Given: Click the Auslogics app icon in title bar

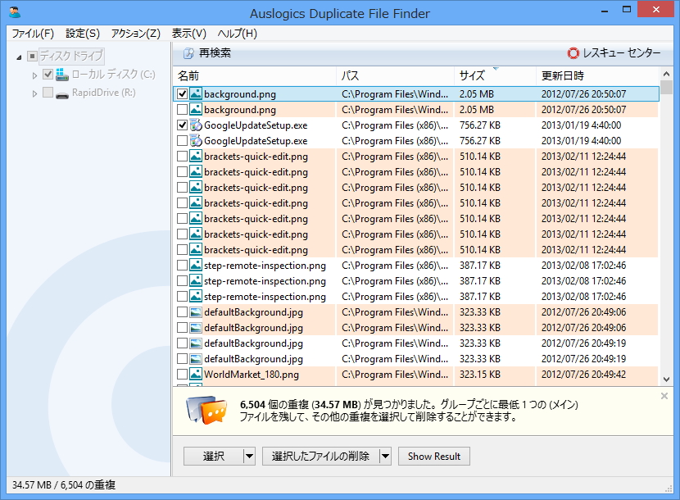Looking at the screenshot, I should point(15,11).
